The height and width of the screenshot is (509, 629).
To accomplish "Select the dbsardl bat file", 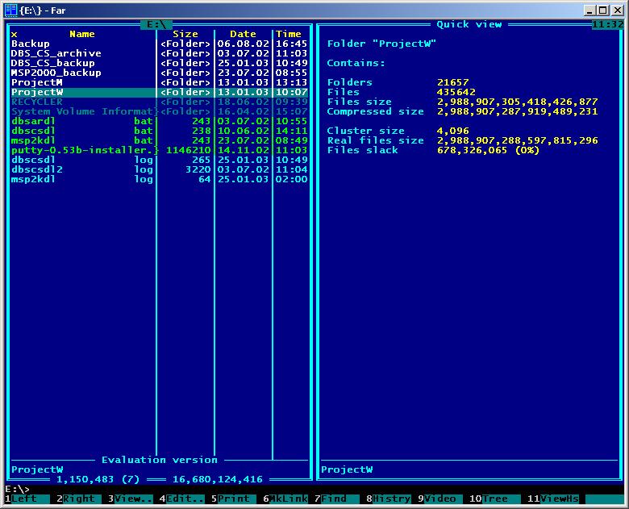I will tap(159, 121).
